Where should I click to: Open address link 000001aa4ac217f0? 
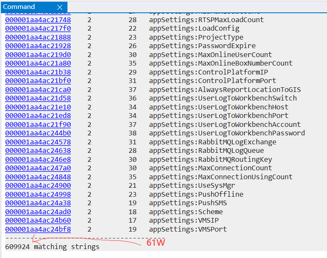[x=38, y=28]
